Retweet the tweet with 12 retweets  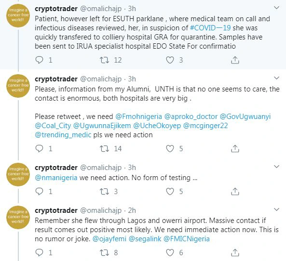(x=105, y=60)
